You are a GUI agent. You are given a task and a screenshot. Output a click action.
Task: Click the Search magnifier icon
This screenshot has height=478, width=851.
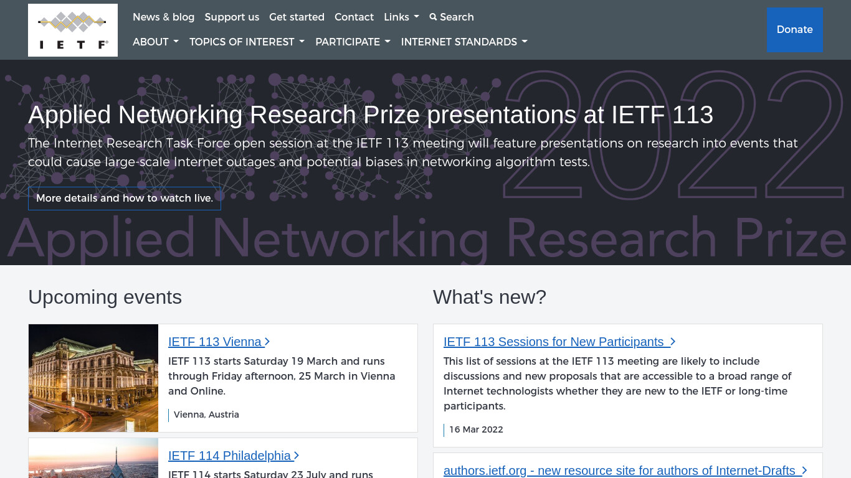[x=434, y=17]
